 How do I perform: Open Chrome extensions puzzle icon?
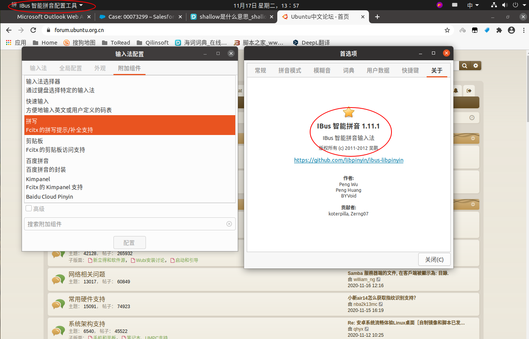[499, 30]
